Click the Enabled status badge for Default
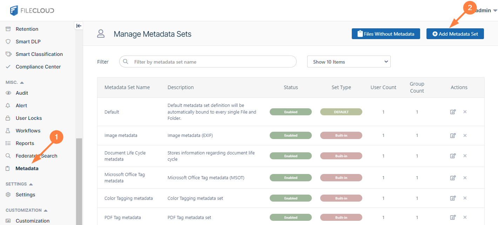Viewport: 498px width, 225px height. [290, 112]
